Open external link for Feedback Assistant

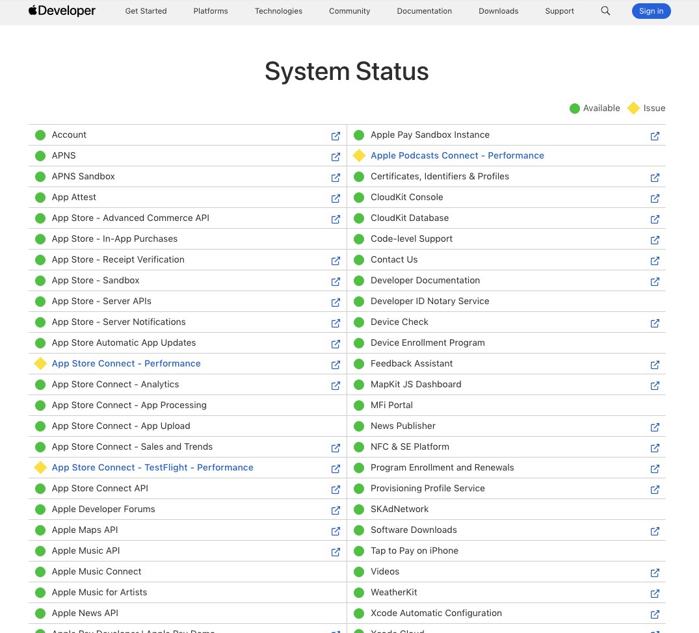click(655, 365)
